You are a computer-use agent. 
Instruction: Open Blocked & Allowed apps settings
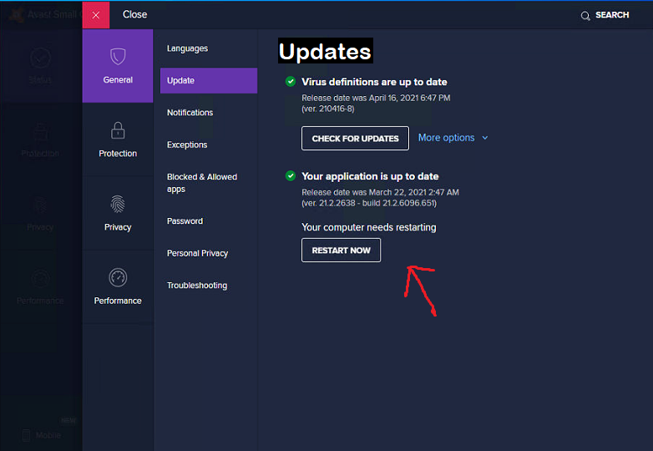(x=202, y=183)
